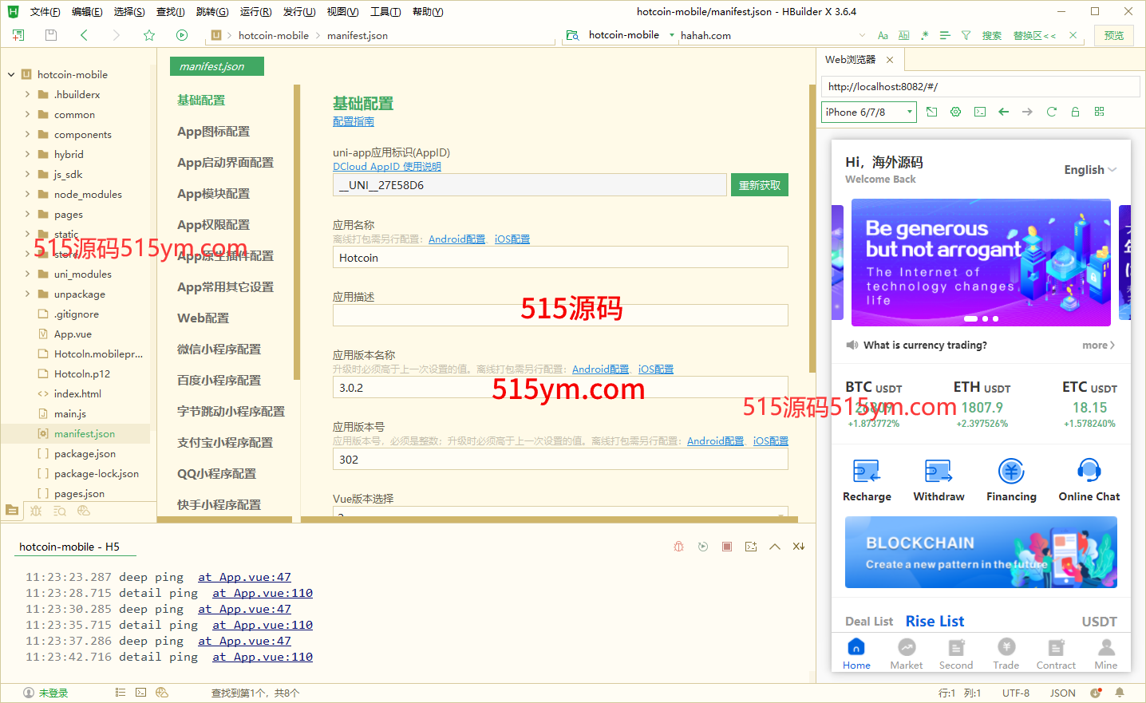Click the bookmark star icon
The width and height of the screenshot is (1146, 703).
point(149,35)
